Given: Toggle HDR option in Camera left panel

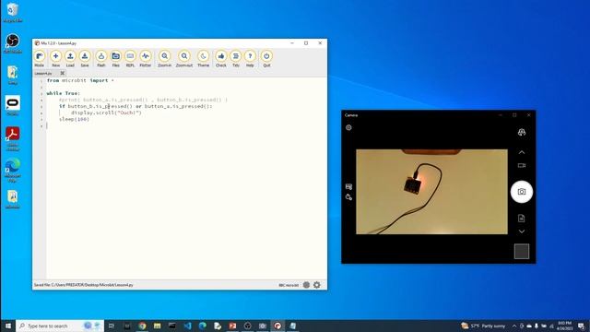Looking at the screenshot, I should (348, 186).
